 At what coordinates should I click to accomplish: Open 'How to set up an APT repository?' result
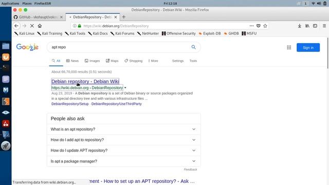pos(142,181)
